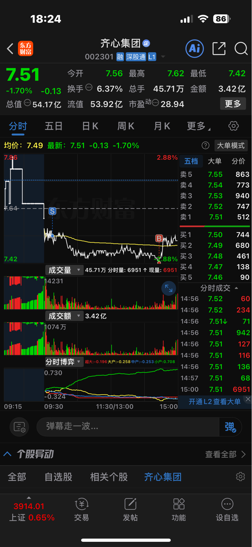Tap the 14:57 trade row 68
Viewport: 252px width, 547px height.
point(215,378)
